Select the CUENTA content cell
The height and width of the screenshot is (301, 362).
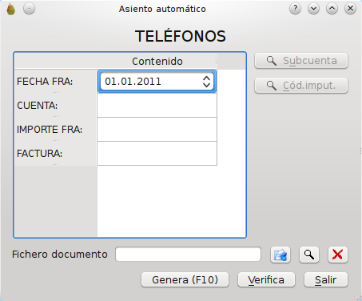[x=157, y=106]
